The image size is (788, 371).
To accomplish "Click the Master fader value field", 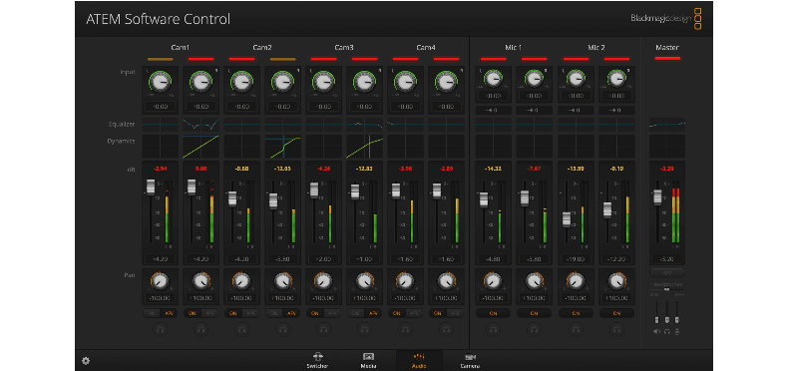I will point(667,259).
